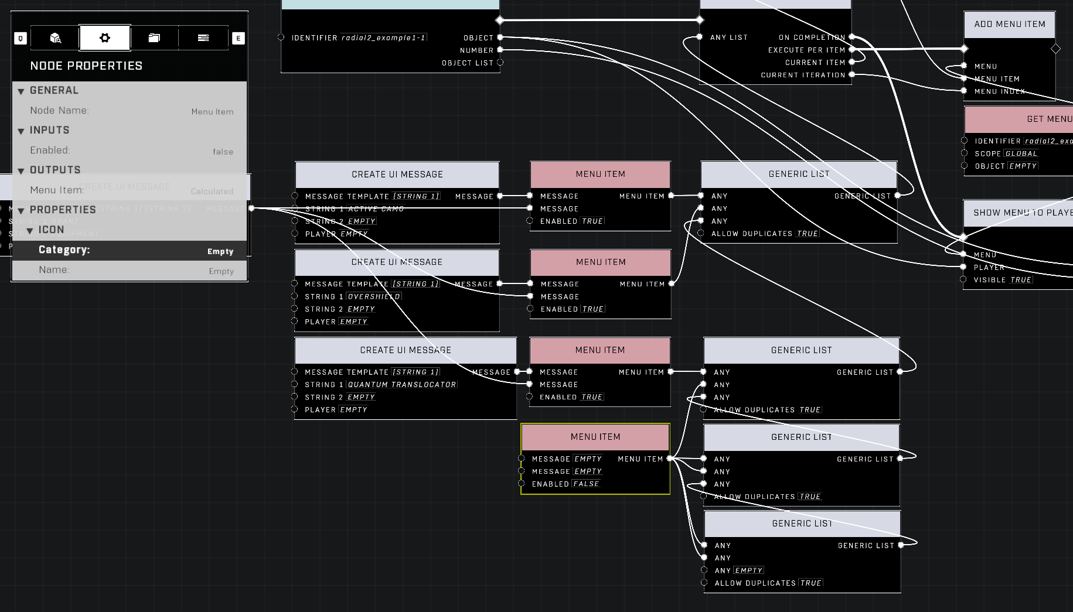Click the MENU ITEM output pin on selected node
Screen dimensions: 1073x612
[669, 459]
